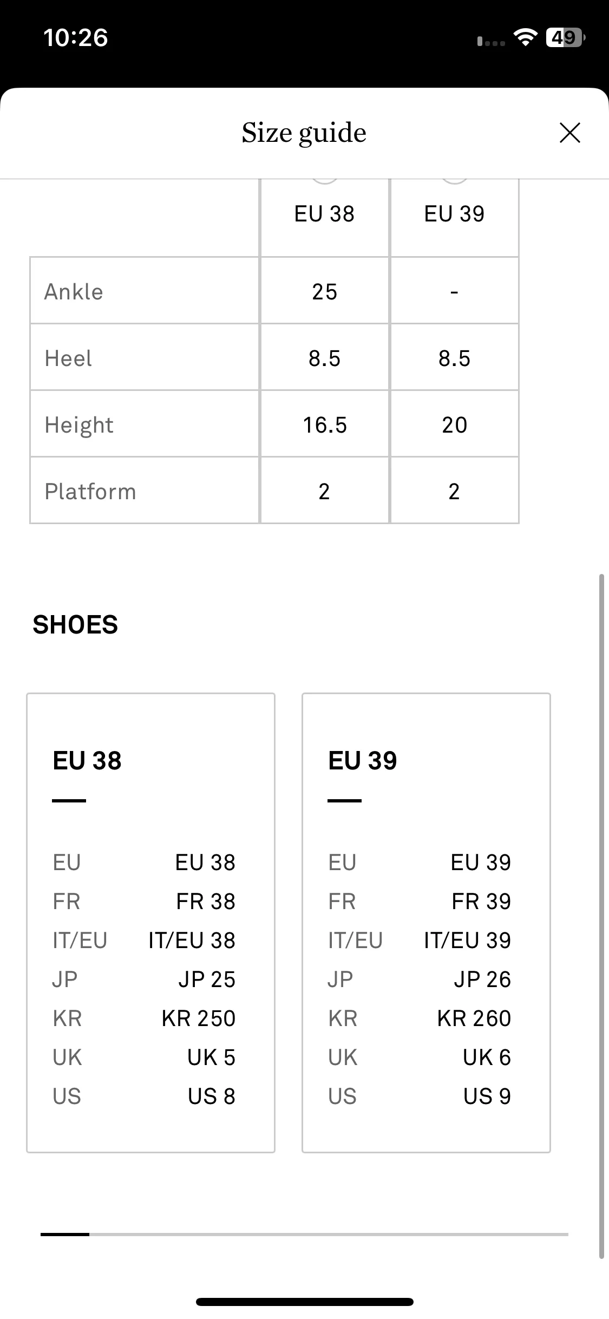Tap the UK 6 size value

tap(487, 1057)
